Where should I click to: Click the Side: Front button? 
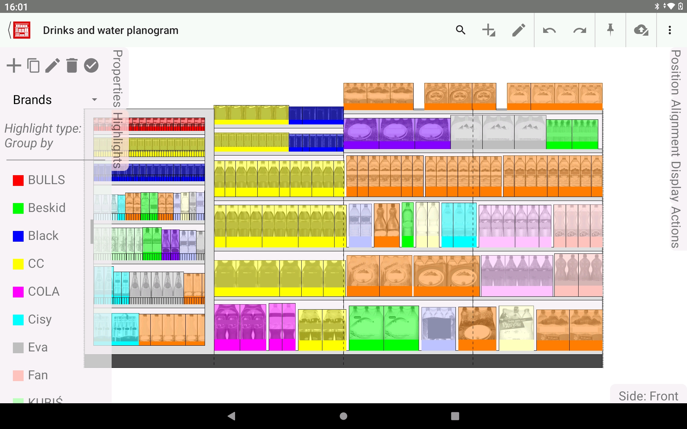click(x=648, y=396)
